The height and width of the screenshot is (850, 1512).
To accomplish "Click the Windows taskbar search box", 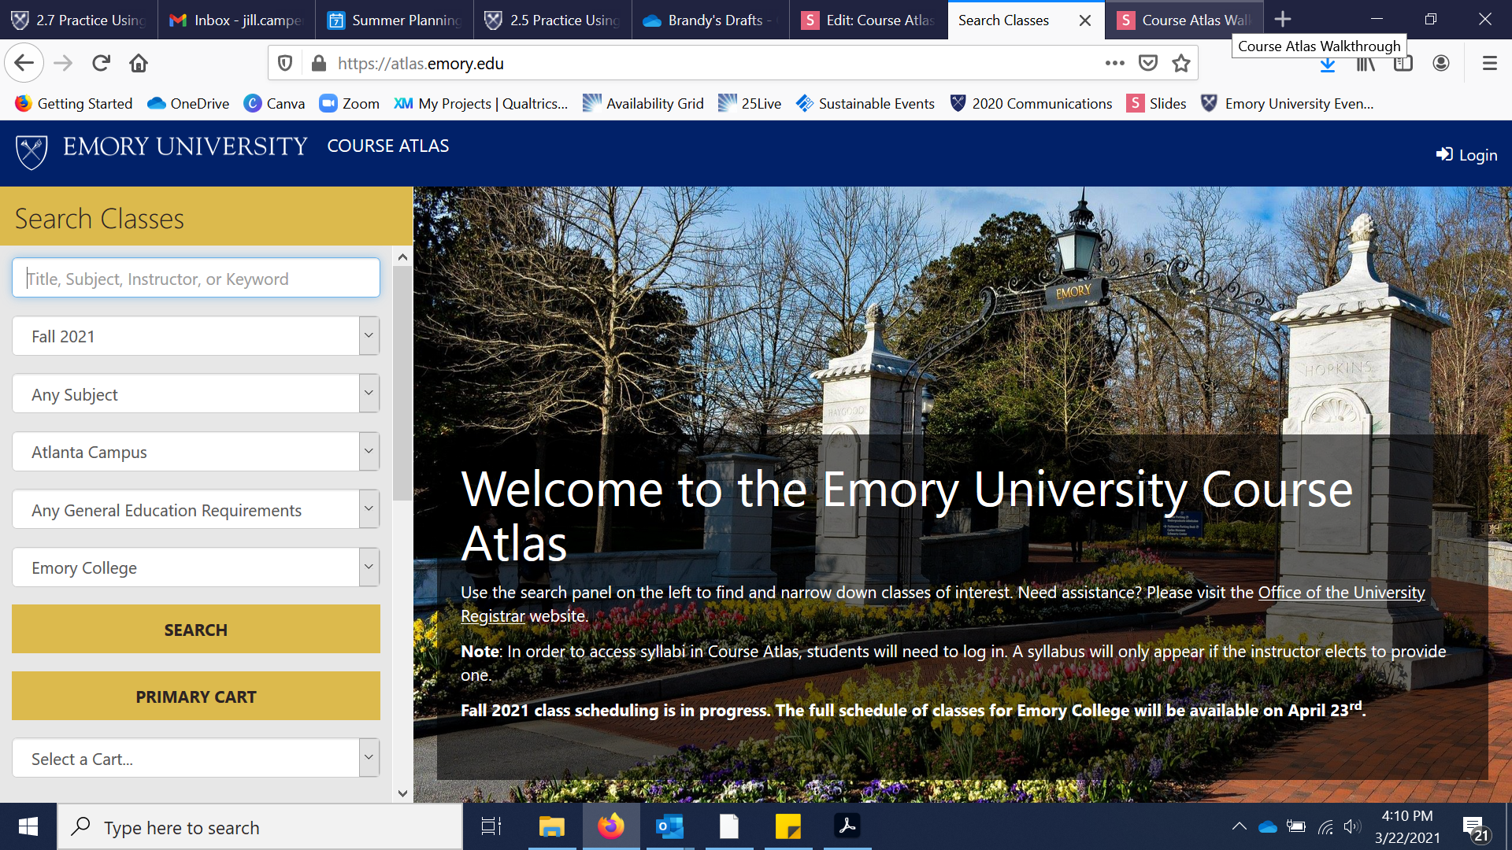I will 260,827.
